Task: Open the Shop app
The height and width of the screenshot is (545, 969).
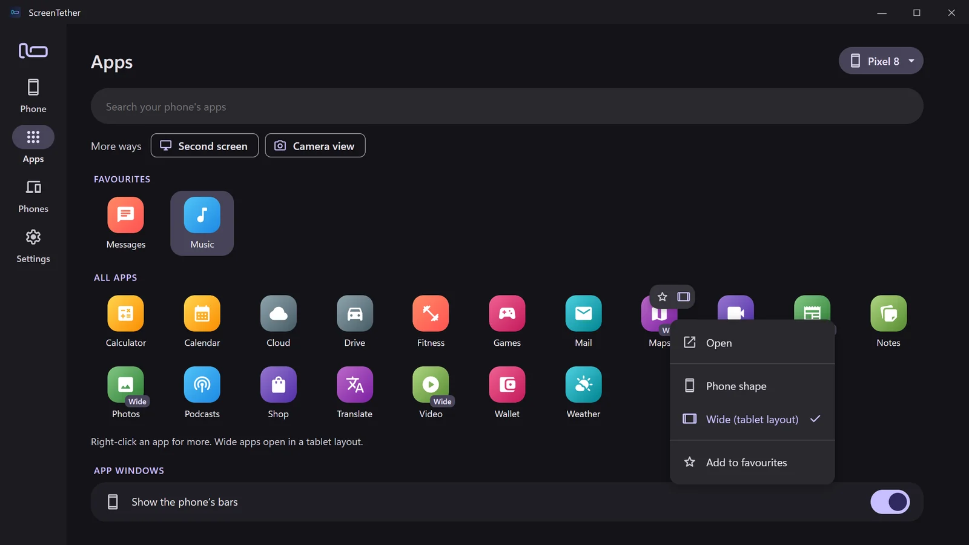Action: click(279, 393)
